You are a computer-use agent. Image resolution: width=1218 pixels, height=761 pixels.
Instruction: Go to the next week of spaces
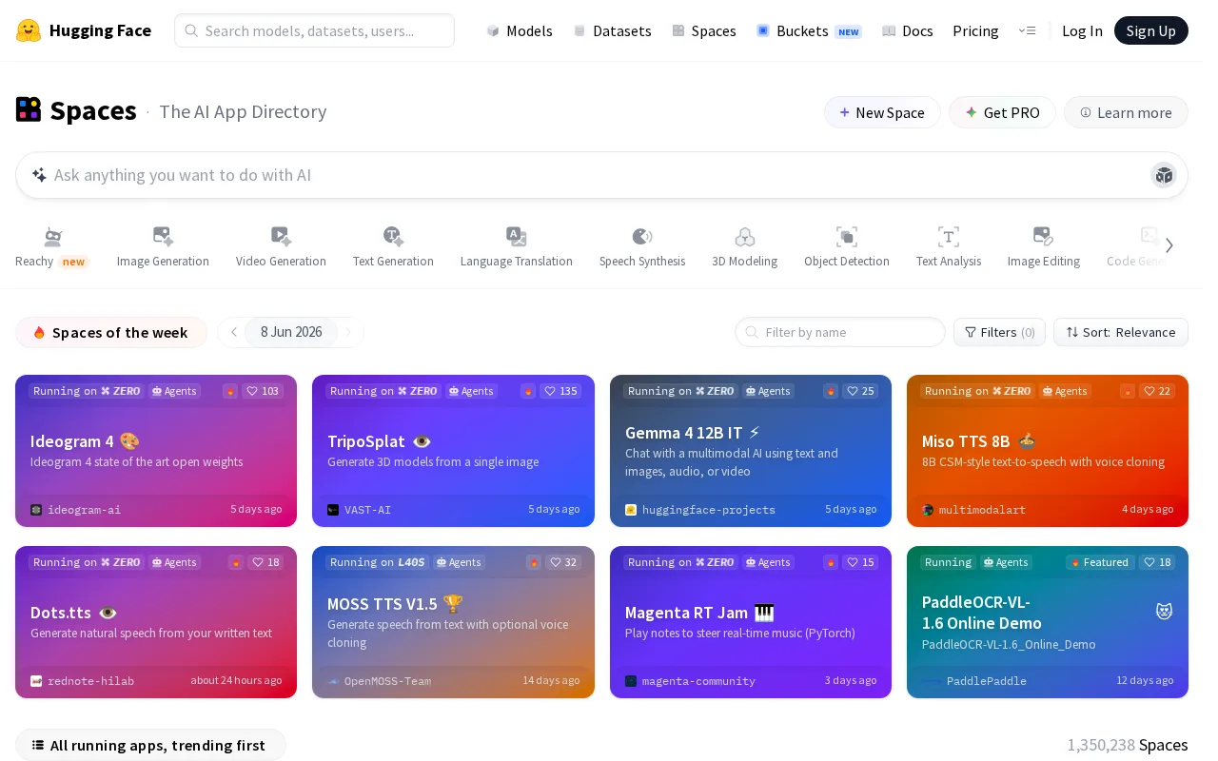point(348,332)
